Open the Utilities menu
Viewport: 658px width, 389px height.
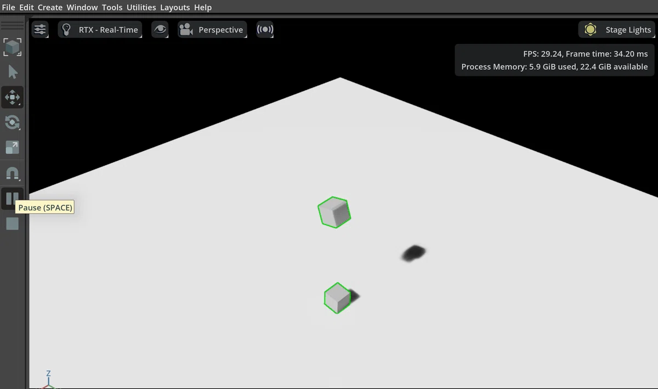(141, 8)
